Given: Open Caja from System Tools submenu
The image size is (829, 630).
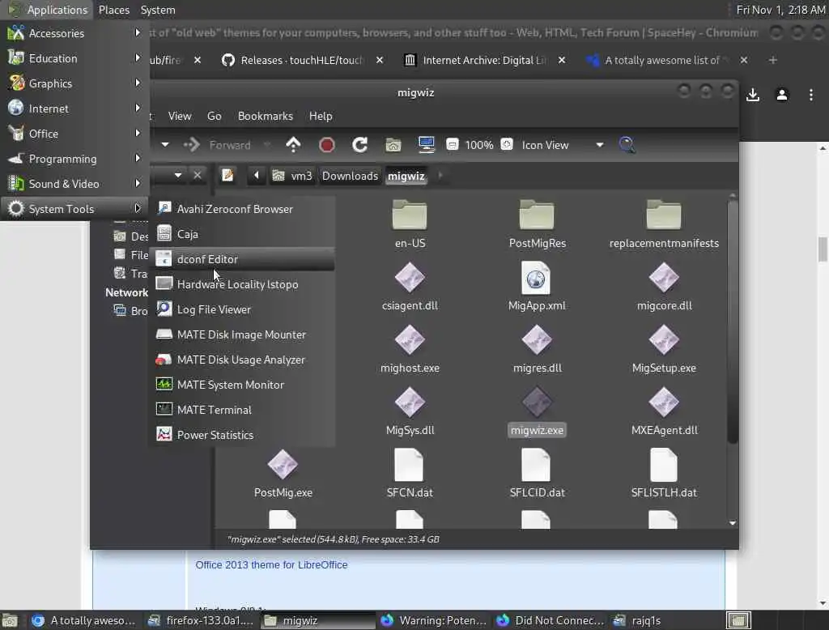Looking at the screenshot, I should (x=241, y=234).
